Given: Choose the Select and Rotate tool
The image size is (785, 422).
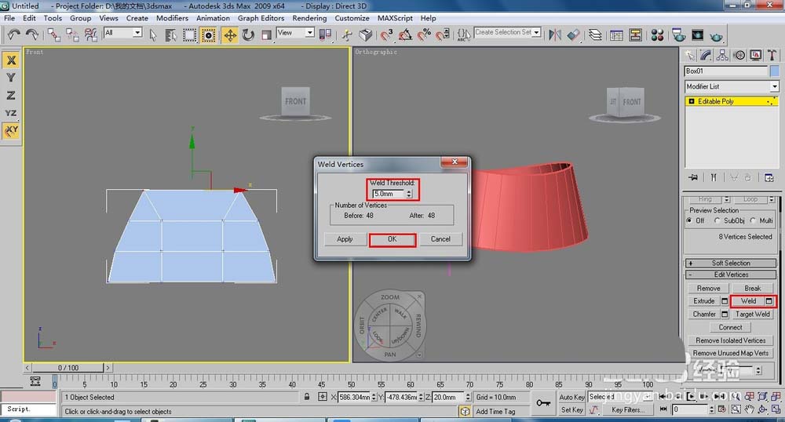Looking at the screenshot, I should (248, 35).
